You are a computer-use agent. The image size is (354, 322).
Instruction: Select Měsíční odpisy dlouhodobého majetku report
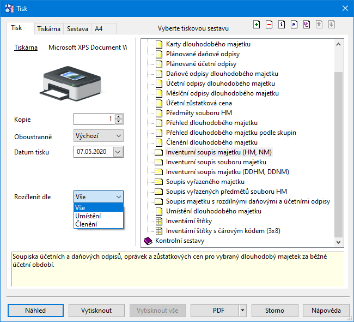point(222,93)
